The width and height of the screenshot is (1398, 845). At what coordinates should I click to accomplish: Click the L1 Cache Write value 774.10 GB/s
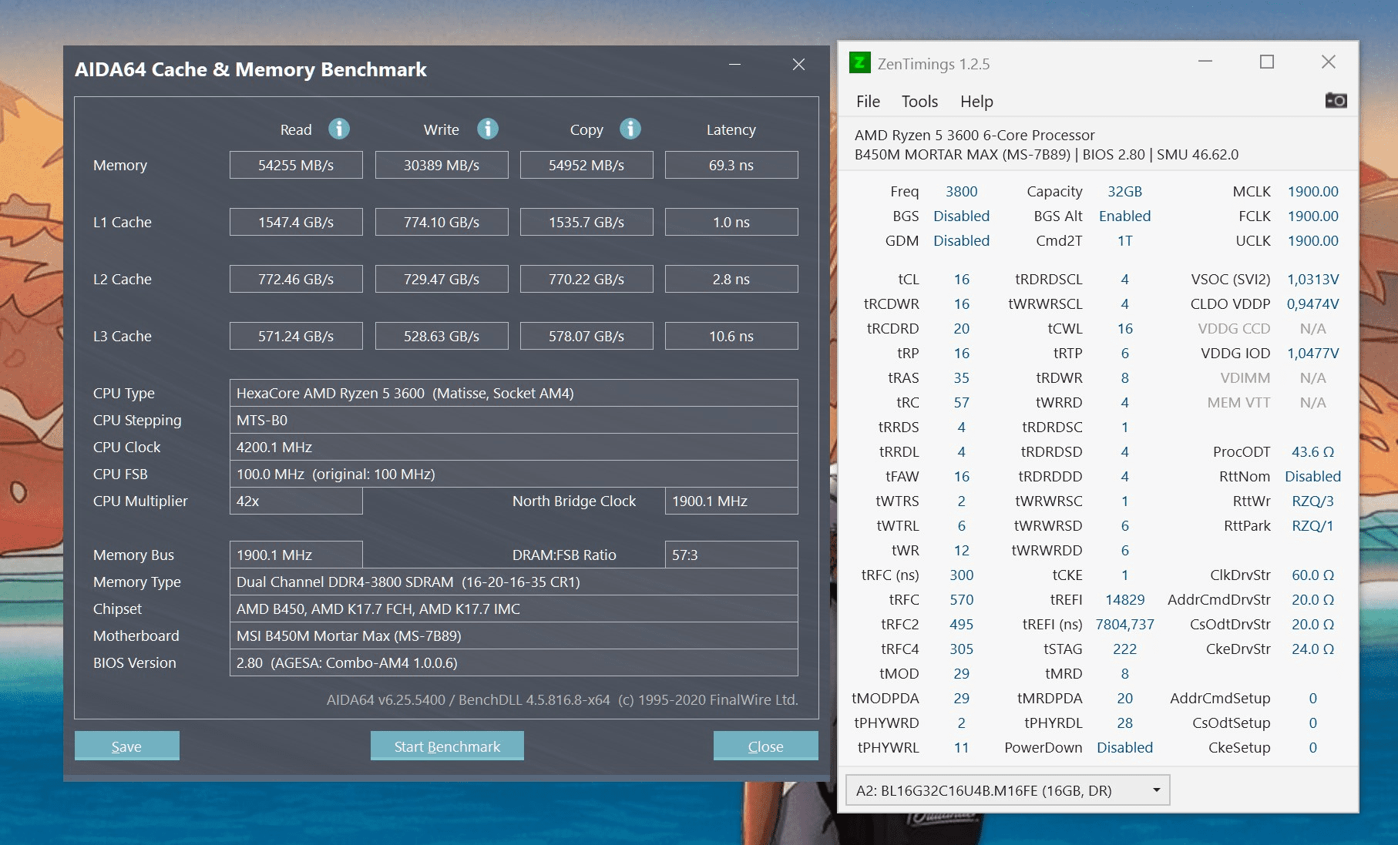point(442,222)
